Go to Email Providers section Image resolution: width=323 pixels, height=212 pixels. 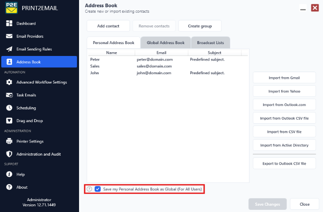30,36
